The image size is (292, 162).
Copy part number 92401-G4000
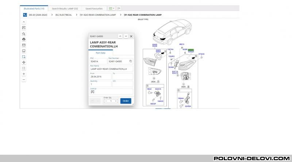(x=131, y=61)
